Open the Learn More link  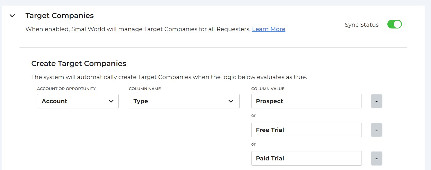268,29
